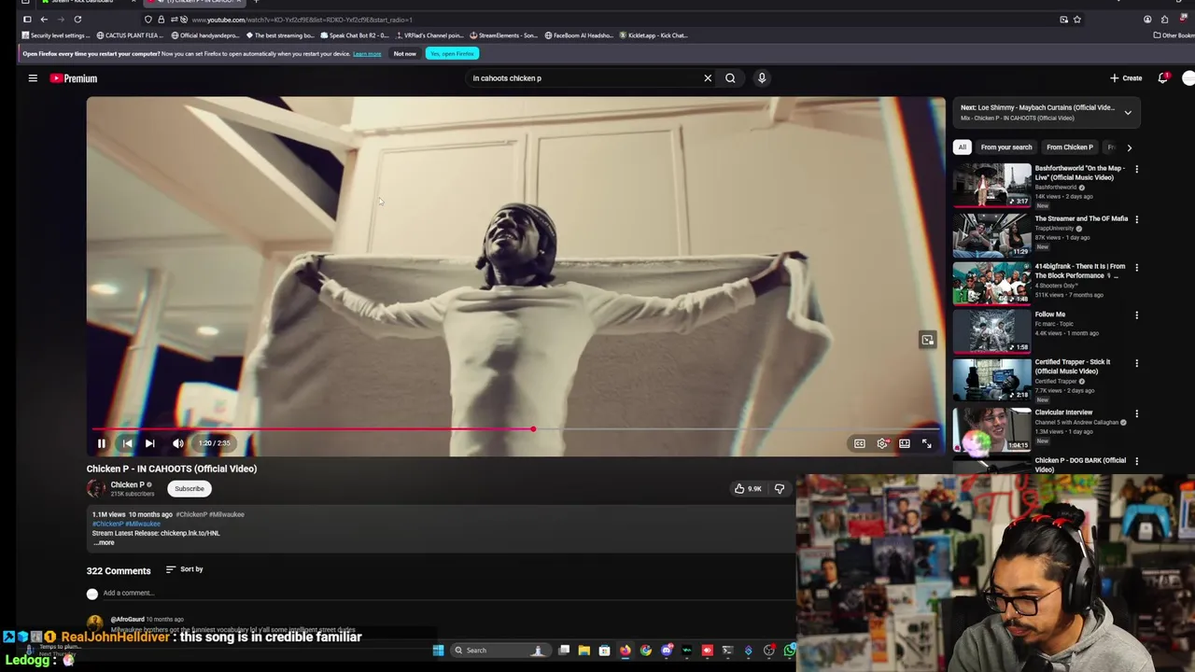
Task: Select the All filter chip
Action: (962, 147)
